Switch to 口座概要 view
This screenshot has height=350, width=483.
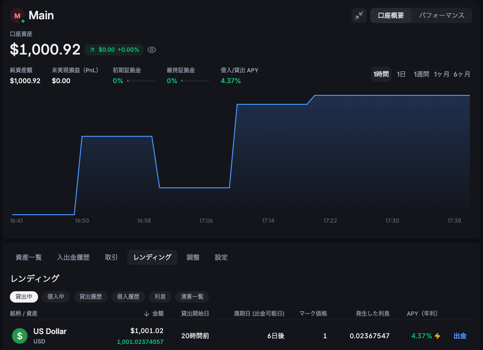391,16
